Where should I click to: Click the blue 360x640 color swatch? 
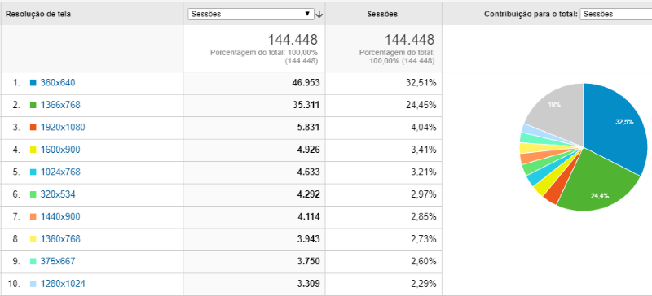tap(33, 83)
